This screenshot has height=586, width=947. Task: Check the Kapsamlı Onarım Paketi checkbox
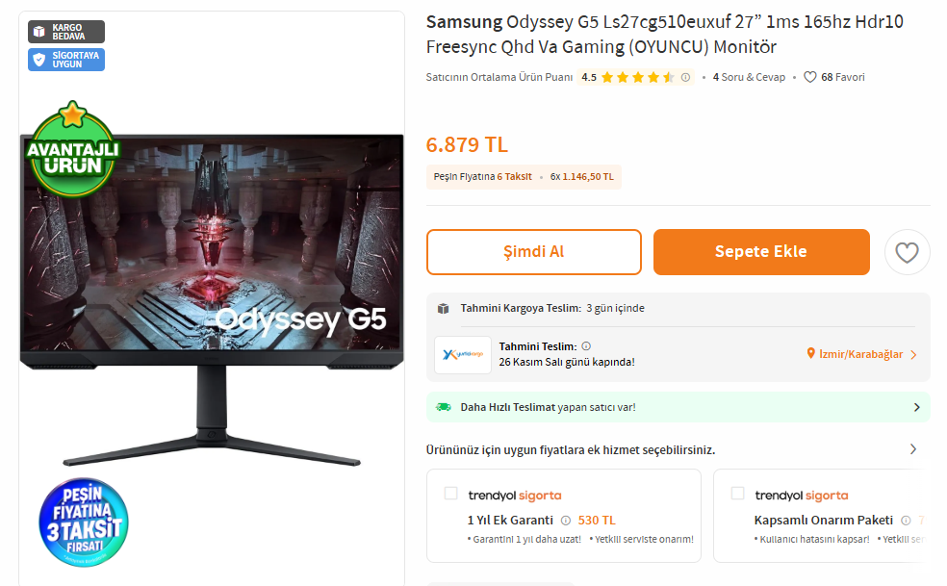point(737,493)
